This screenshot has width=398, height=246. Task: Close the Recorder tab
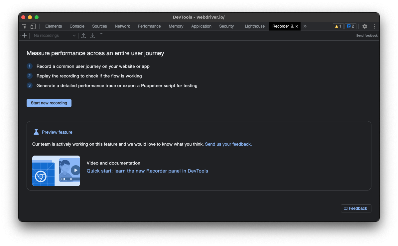[x=297, y=26]
